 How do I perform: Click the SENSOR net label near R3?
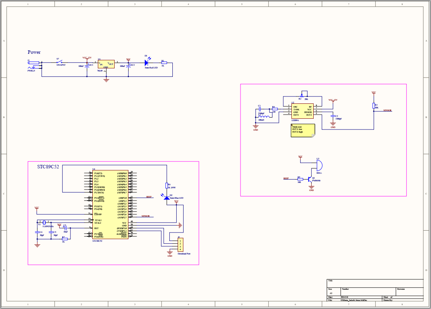387,110
